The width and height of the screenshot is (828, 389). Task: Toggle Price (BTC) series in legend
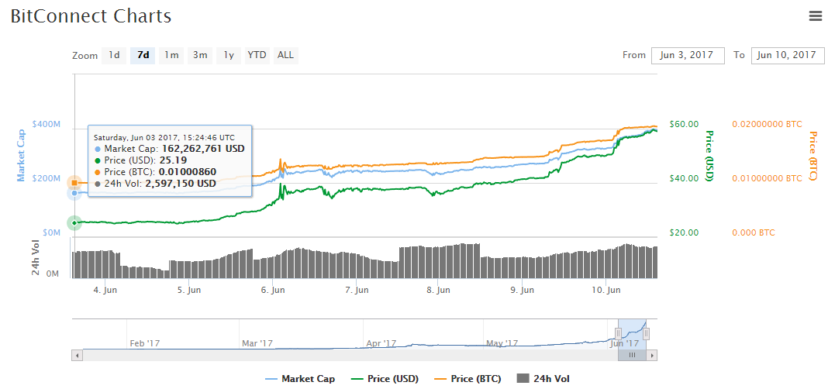(467, 378)
